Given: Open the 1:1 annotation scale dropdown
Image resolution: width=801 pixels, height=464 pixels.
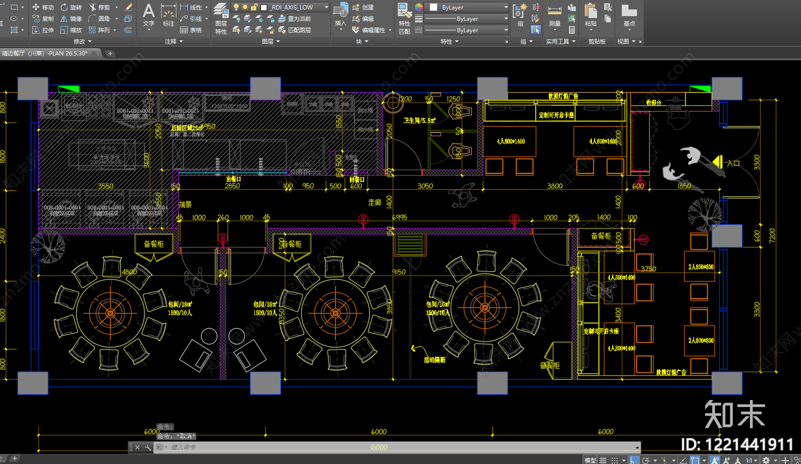Looking at the screenshot, I should (x=751, y=460).
